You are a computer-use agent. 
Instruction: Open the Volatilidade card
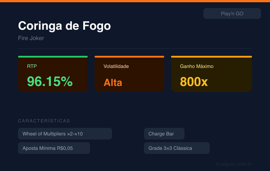pos(129,74)
